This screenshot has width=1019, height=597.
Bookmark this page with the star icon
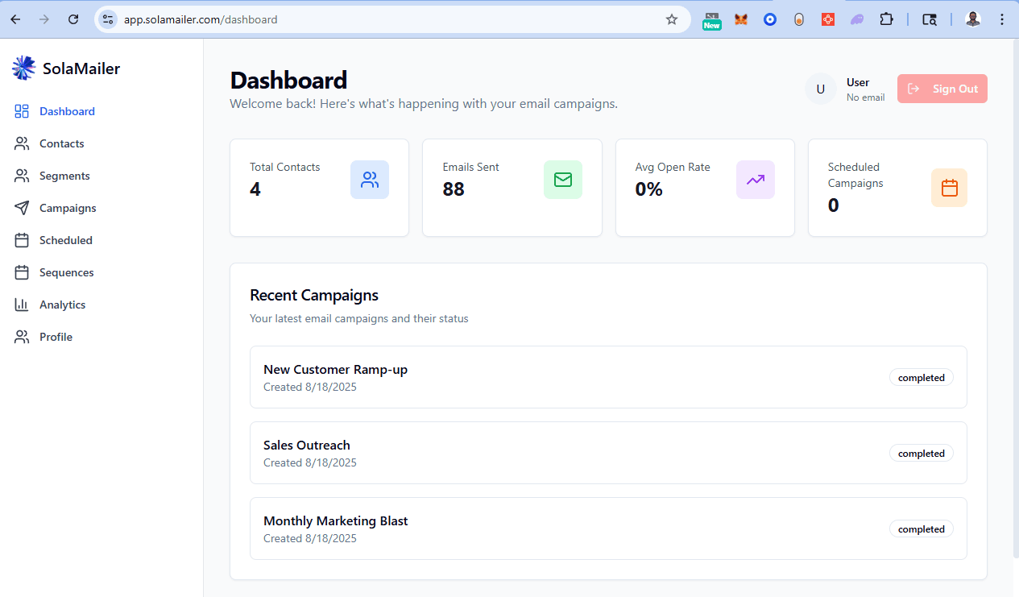click(x=672, y=19)
